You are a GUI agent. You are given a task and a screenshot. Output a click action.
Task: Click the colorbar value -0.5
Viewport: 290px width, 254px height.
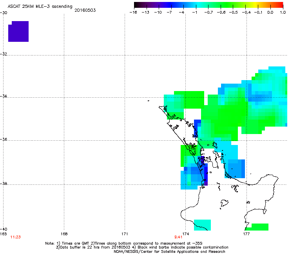pos(233,13)
